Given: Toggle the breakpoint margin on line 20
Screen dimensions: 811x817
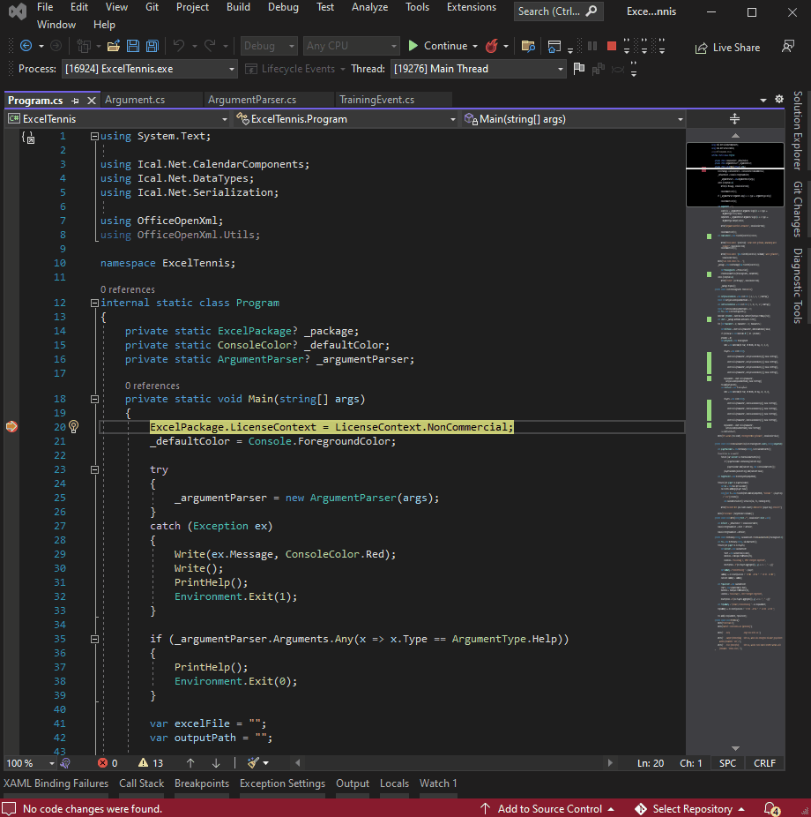Looking at the screenshot, I should (11, 426).
